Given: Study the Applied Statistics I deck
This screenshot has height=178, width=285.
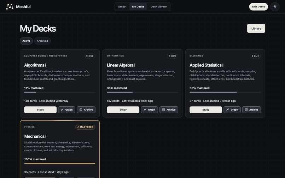Looking at the screenshot, I should 206,110.
